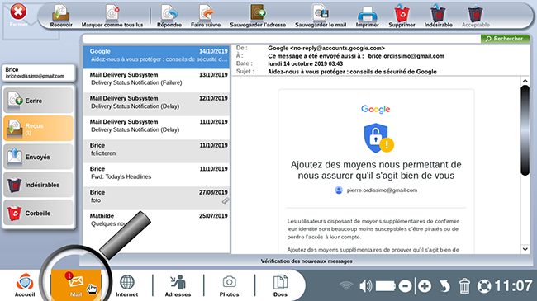Click the security shield padlock image

click(x=378, y=139)
